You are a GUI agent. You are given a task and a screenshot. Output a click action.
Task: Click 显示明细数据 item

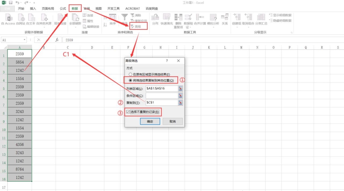point(280,15)
